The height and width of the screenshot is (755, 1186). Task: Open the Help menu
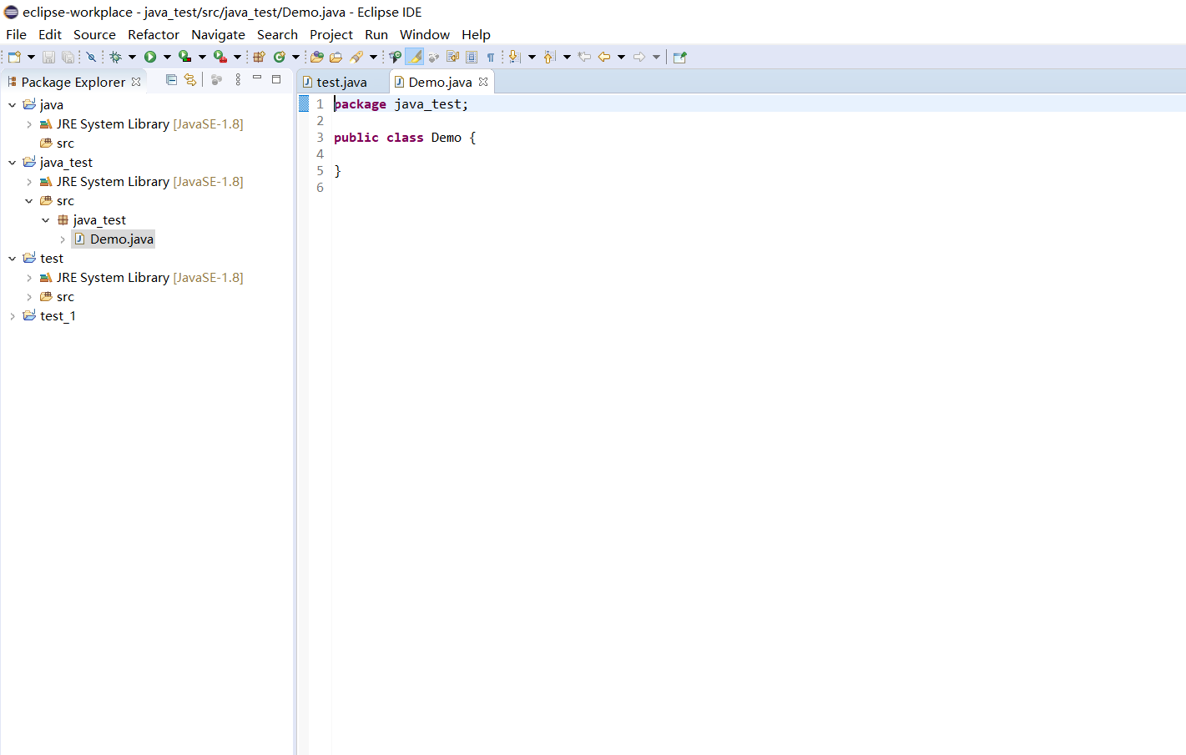coord(476,34)
